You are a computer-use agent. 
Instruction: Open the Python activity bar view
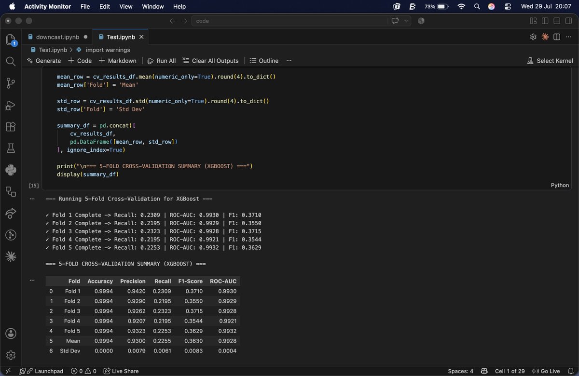click(11, 170)
